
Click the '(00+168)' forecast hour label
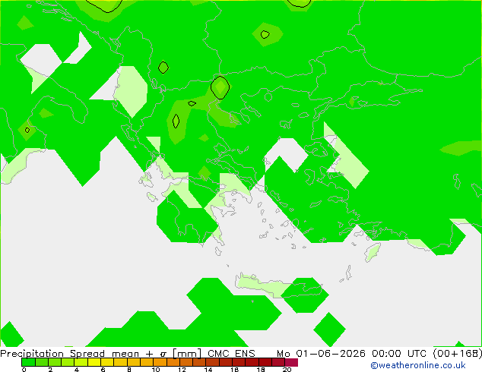point(457,354)
